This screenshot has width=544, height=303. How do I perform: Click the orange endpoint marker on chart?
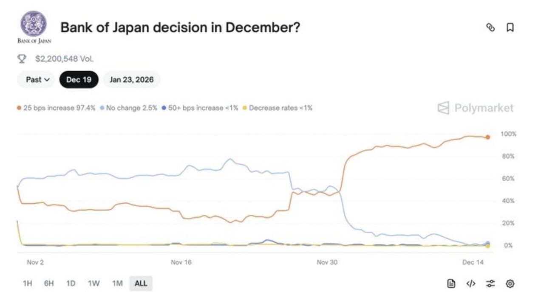coord(488,137)
